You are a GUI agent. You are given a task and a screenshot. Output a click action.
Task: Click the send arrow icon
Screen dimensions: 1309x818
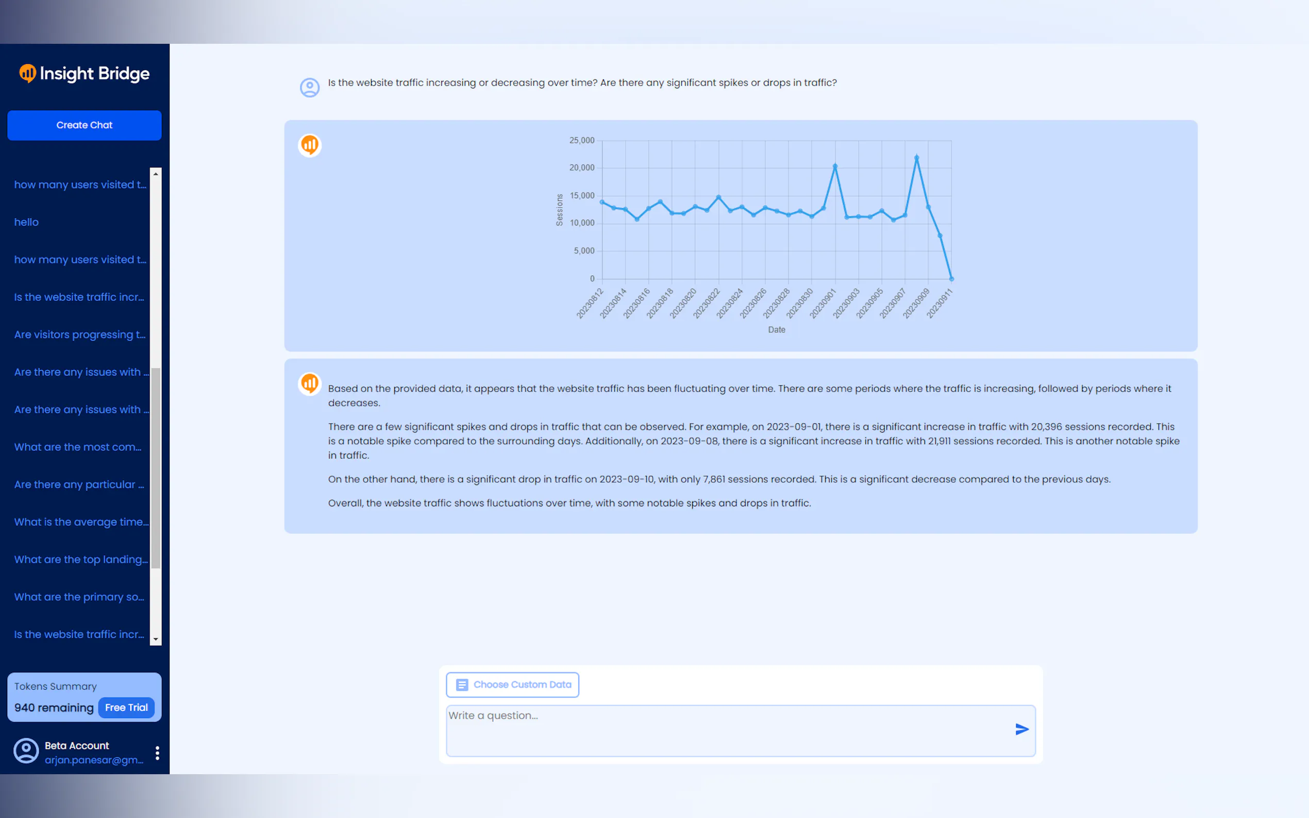[x=1021, y=729]
